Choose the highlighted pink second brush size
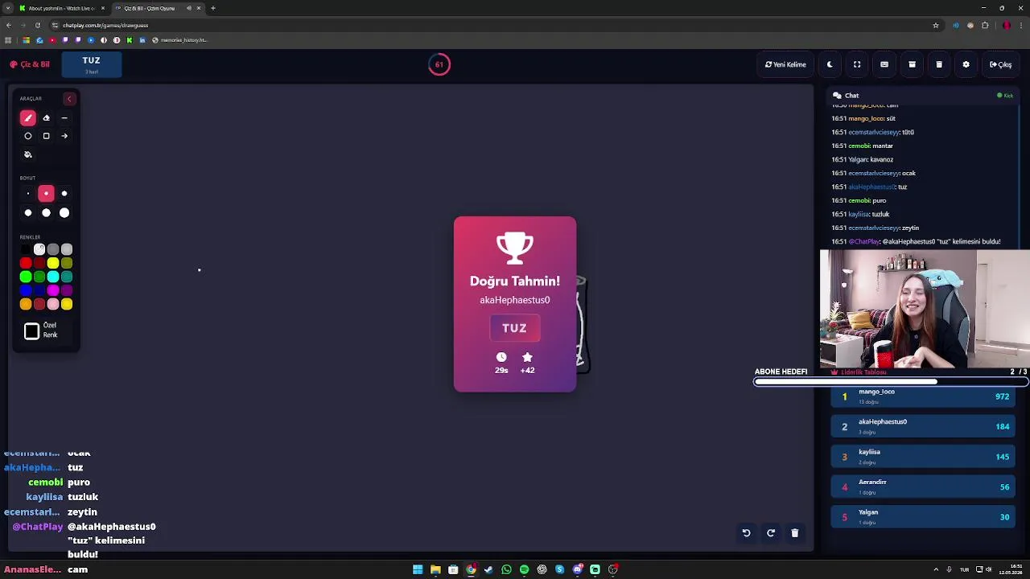 click(x=46, y=194)
